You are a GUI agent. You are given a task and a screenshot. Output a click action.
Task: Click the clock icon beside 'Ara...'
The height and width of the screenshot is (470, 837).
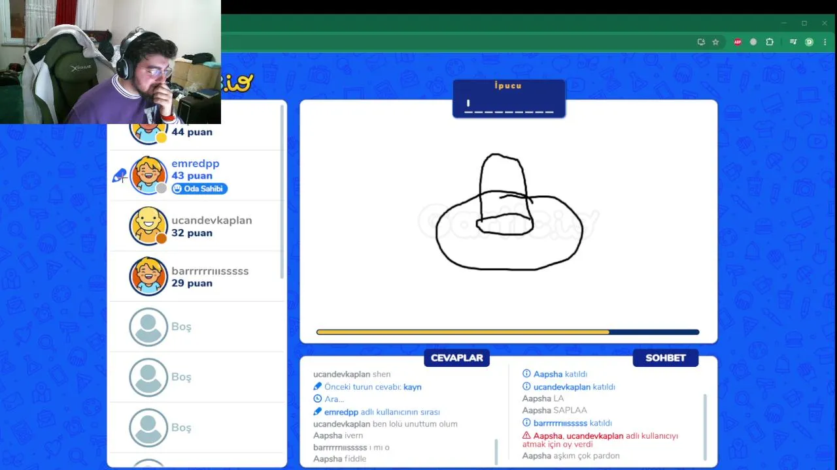click(x=318, y=399)
